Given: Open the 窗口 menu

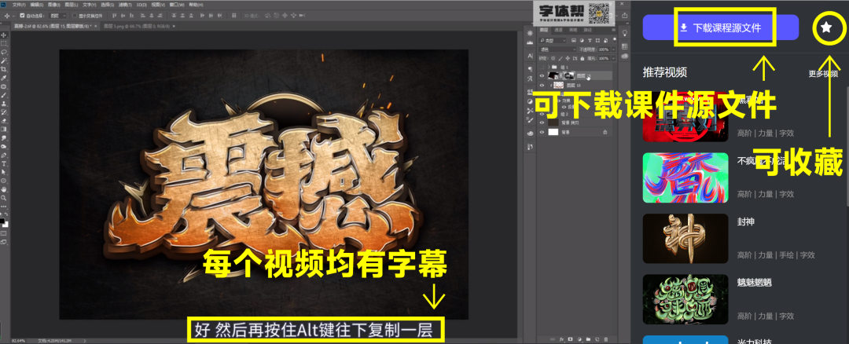Looking at the screenshot, I should click(176, 5).
